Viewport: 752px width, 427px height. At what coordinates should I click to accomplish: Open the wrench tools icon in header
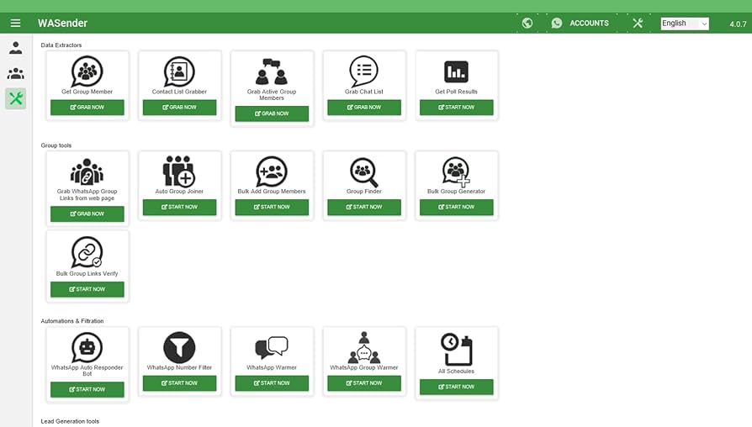[638, 24]
